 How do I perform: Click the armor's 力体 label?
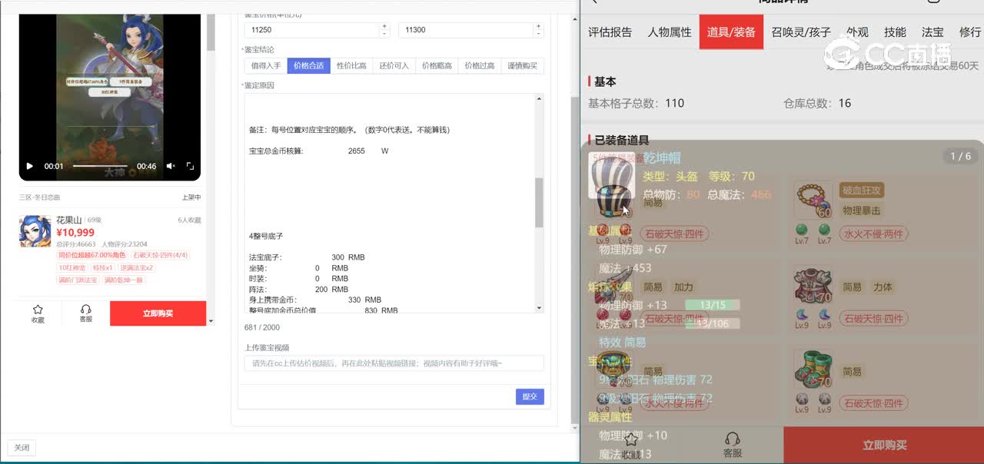(883, 287)
